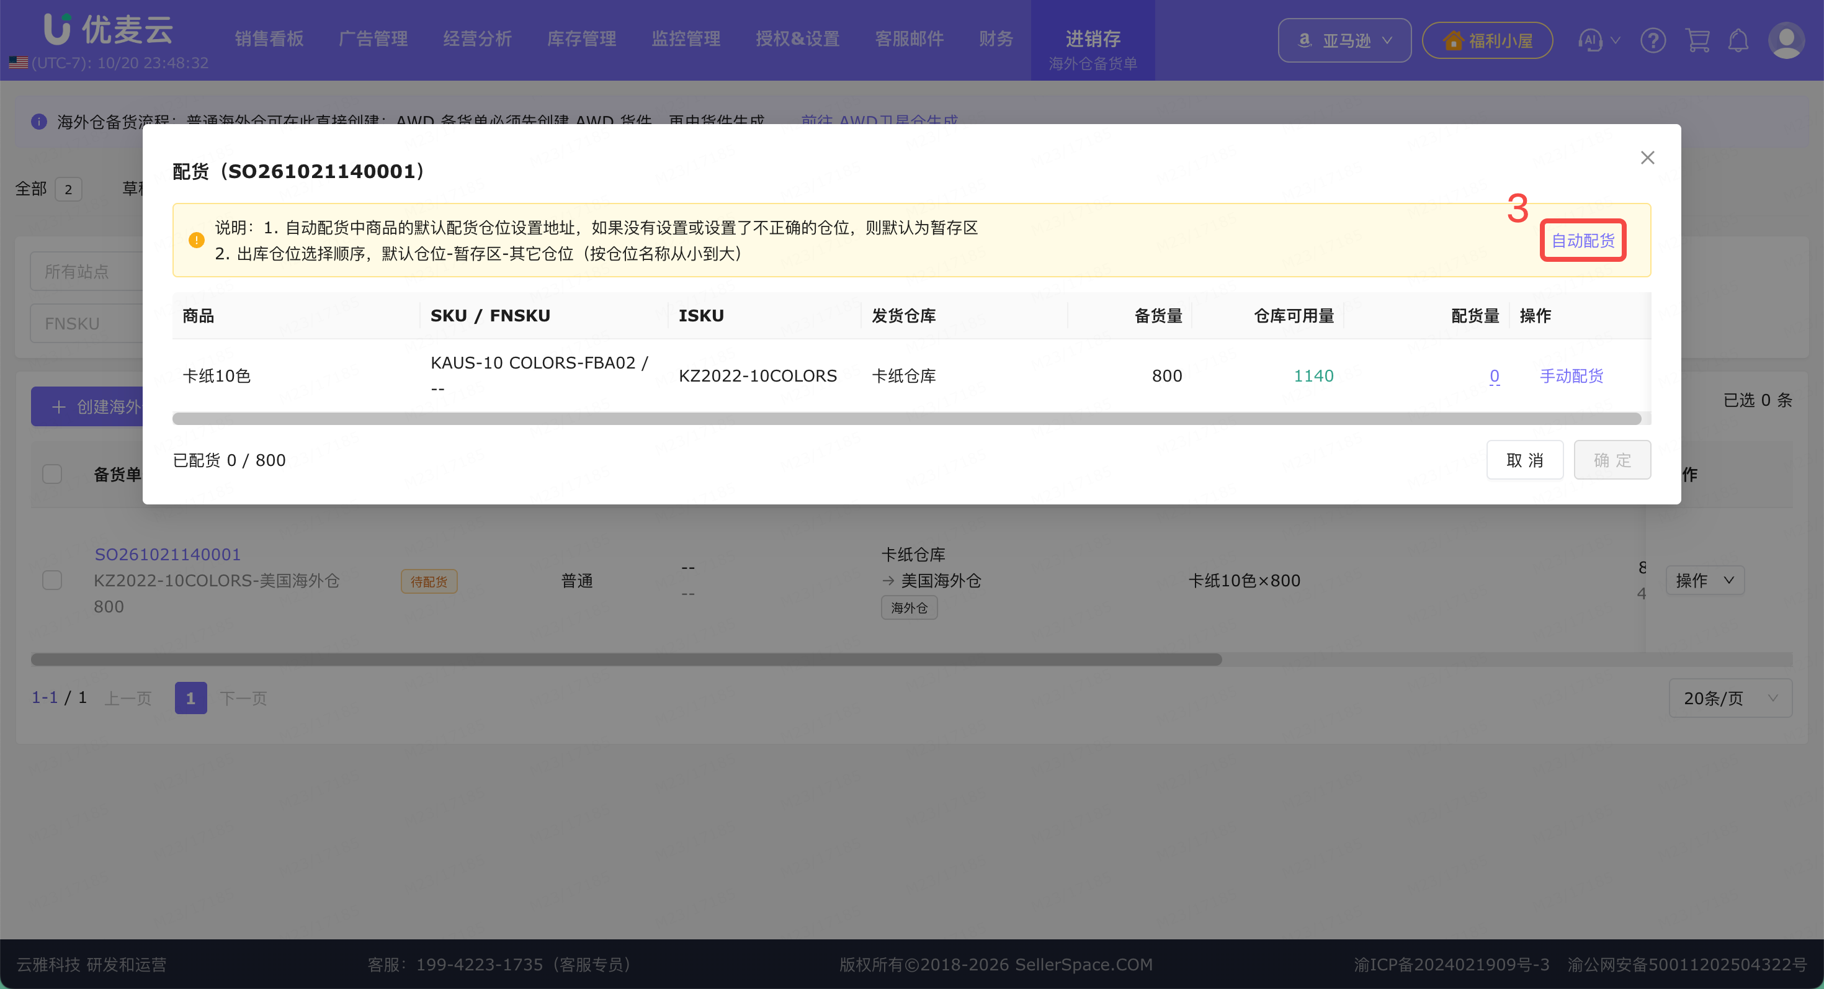Expand the 亚马逊 platform dropdown
The width and height of the screenshot is (1824, 989).
click(x=1344, y=40)
